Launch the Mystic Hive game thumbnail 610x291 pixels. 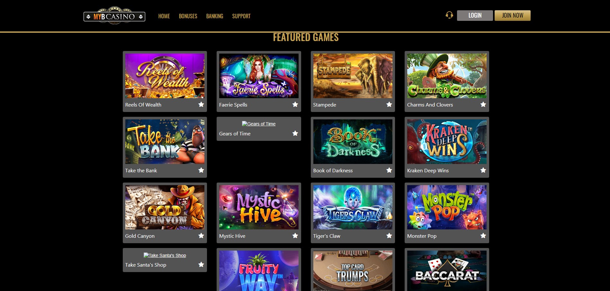point(259,207)
